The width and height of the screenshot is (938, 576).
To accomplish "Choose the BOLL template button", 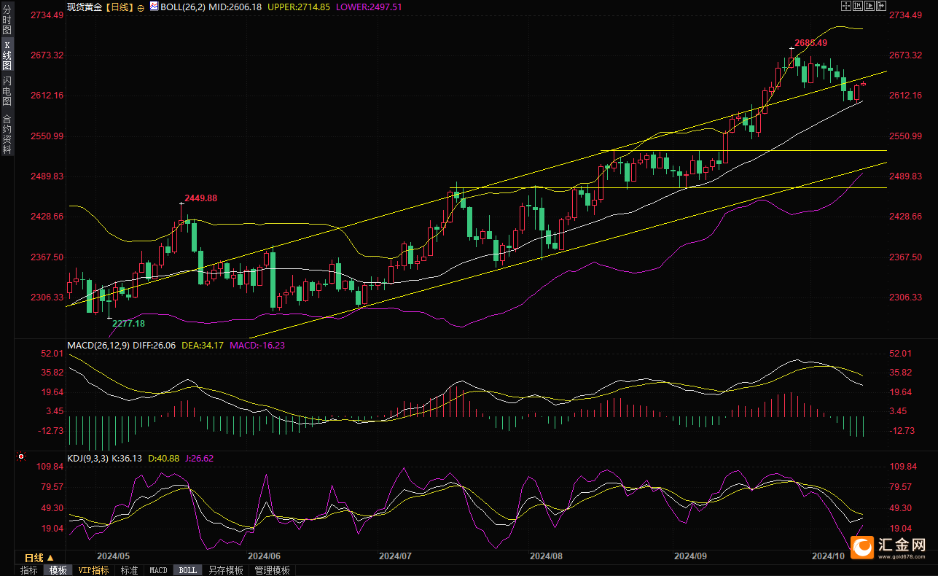I will (187, 570).
